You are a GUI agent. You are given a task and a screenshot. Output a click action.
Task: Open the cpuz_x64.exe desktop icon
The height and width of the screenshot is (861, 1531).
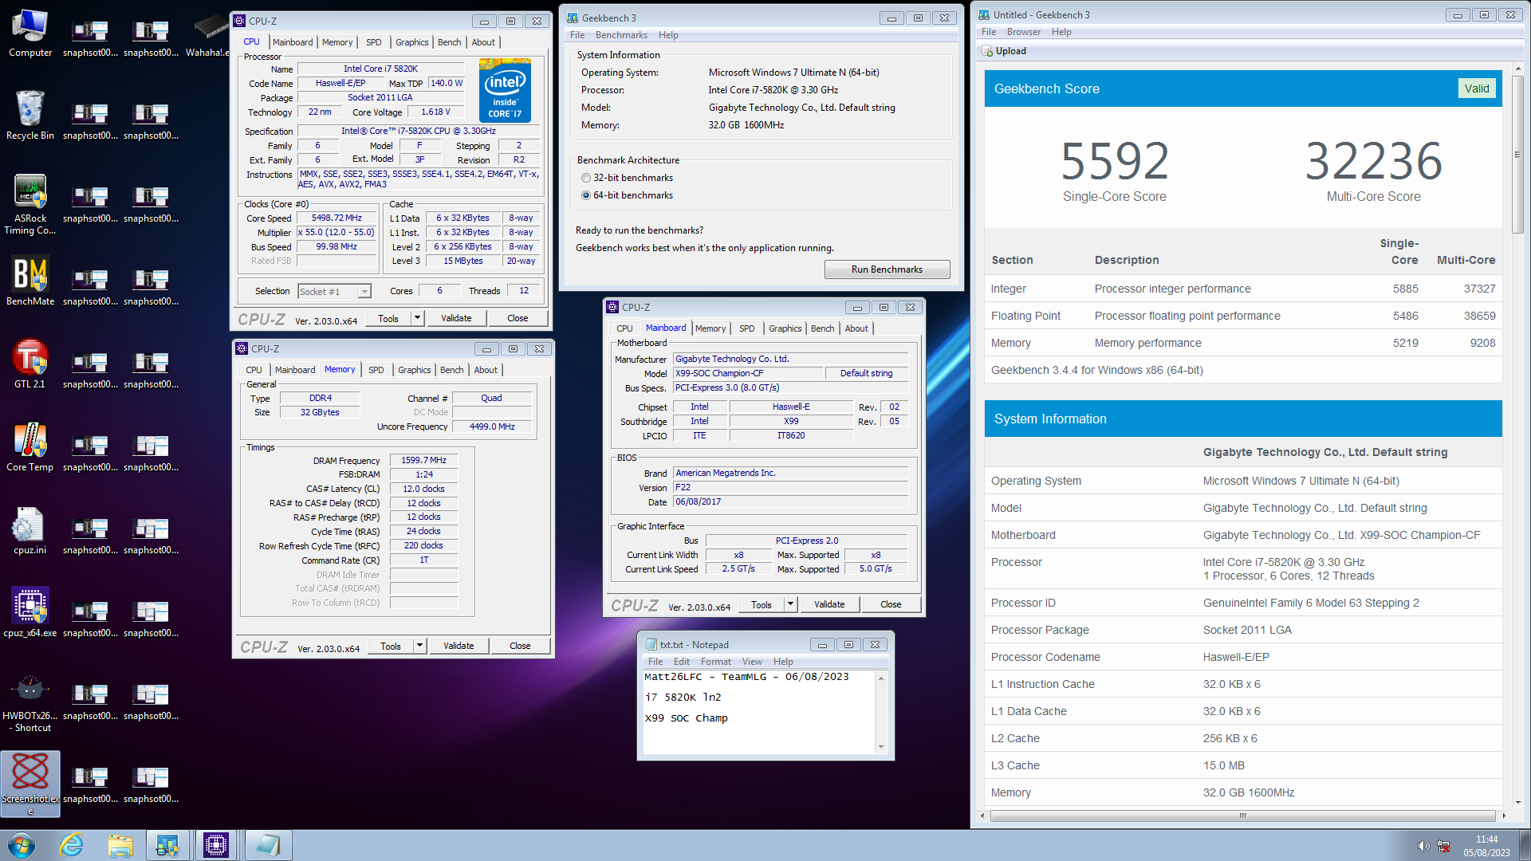tap(30, 613)
